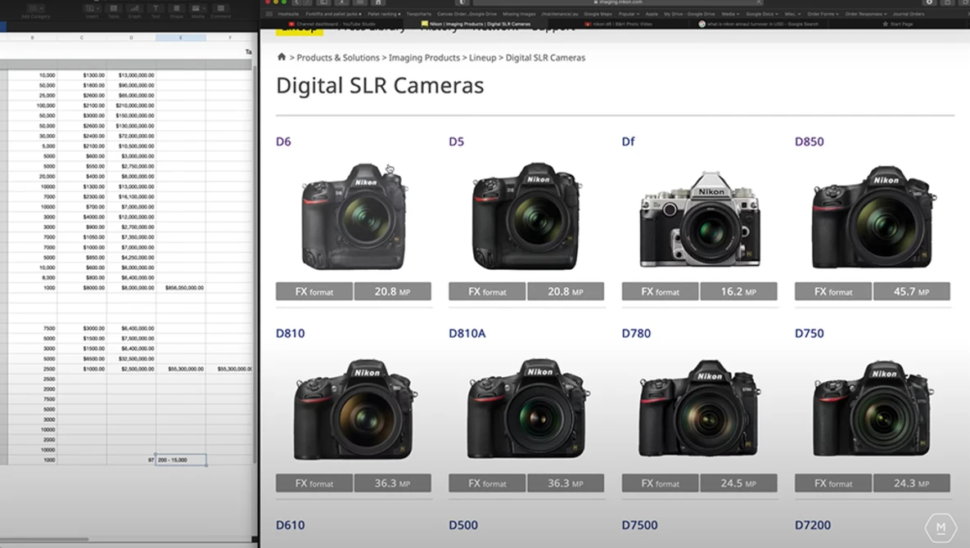
Task: Select column D header in spreadsheet
Action: pyautogui.click(x=131, y=38)
